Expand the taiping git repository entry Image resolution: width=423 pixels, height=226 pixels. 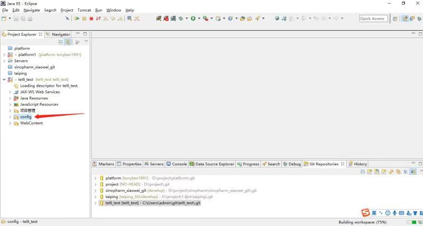point(96,196)
